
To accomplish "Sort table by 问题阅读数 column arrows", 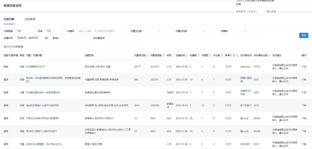I will [x=164, y=55].
